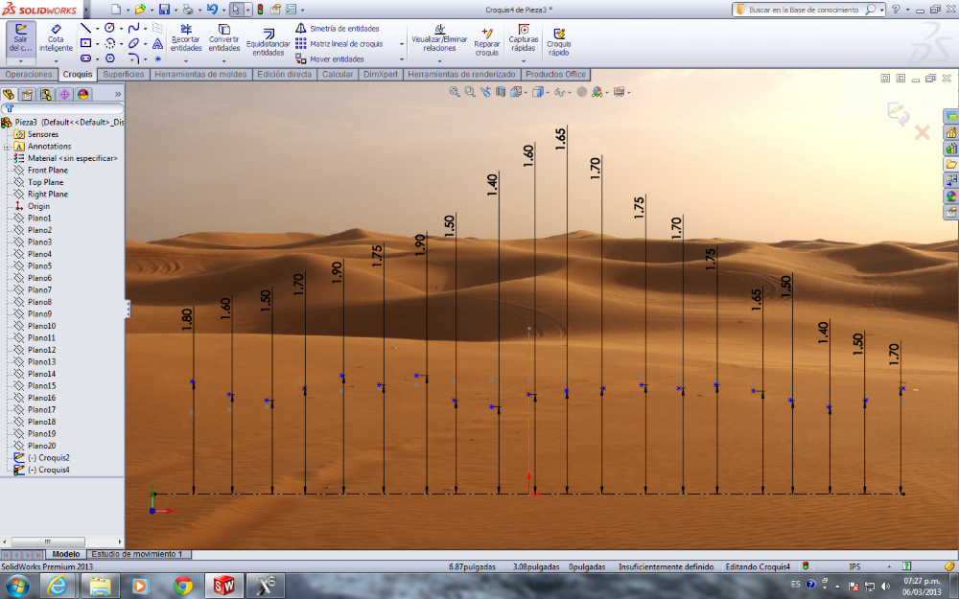959x599 pixels.
Task: Select the Spline sketch tool
Action: [x=133, y=28]
